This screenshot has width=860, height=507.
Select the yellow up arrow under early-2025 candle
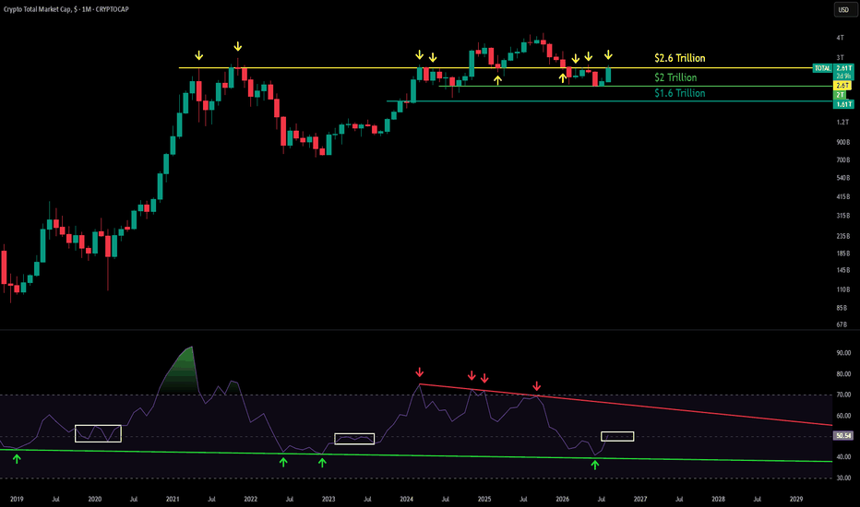[497, 80]
